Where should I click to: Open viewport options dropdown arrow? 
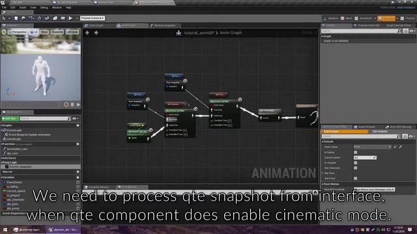click(4, 32)
